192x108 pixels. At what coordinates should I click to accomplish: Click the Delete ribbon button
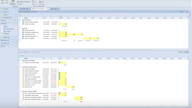[35, 4]
